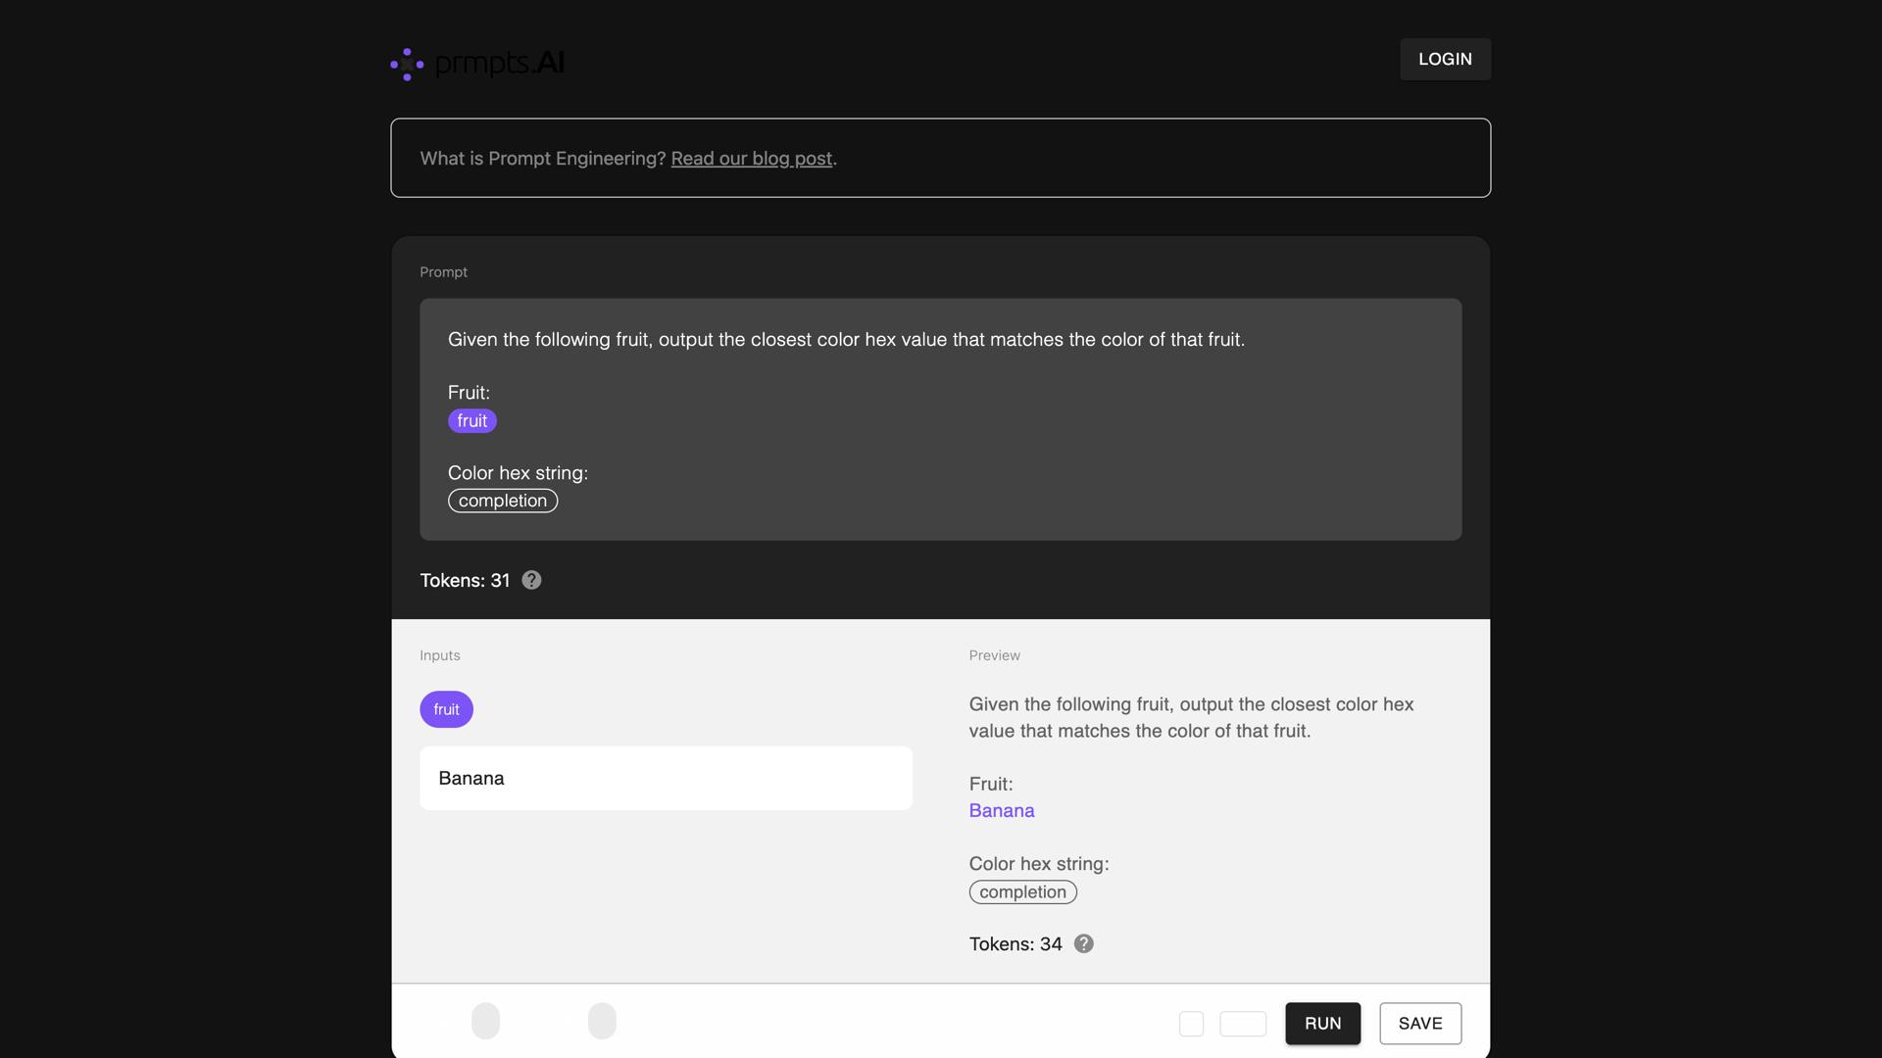Click inside the prompt instruction text
The image size is (1882, 1058).
click(845, 340)
